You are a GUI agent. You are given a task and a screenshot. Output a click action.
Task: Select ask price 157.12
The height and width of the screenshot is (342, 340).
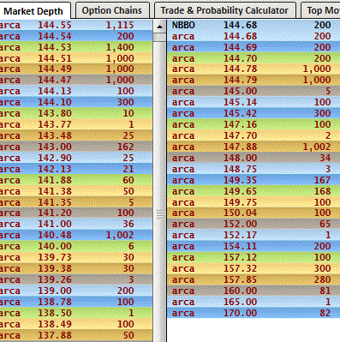[x=240, y=257]
